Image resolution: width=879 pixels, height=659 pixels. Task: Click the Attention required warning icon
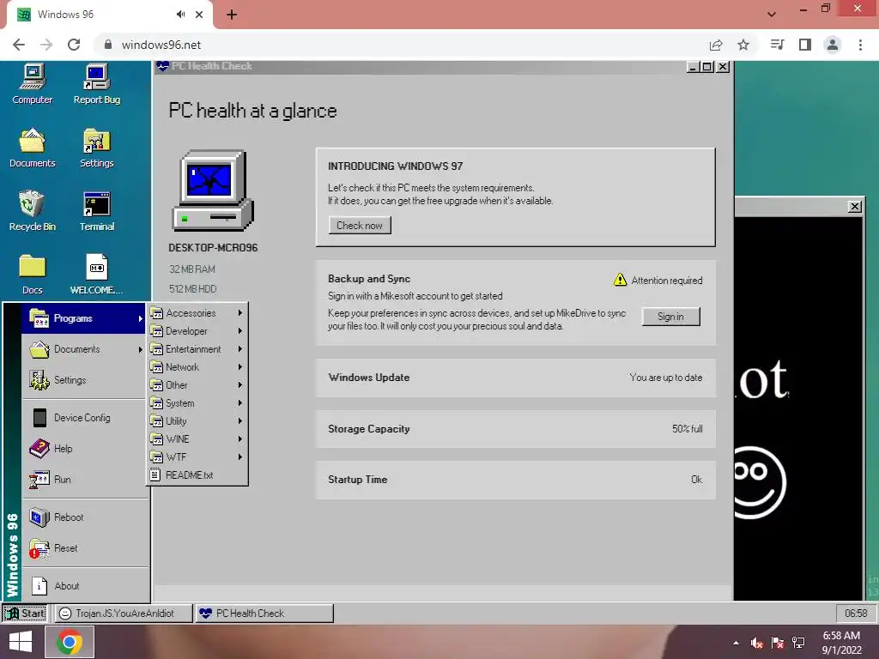[620, 280]
